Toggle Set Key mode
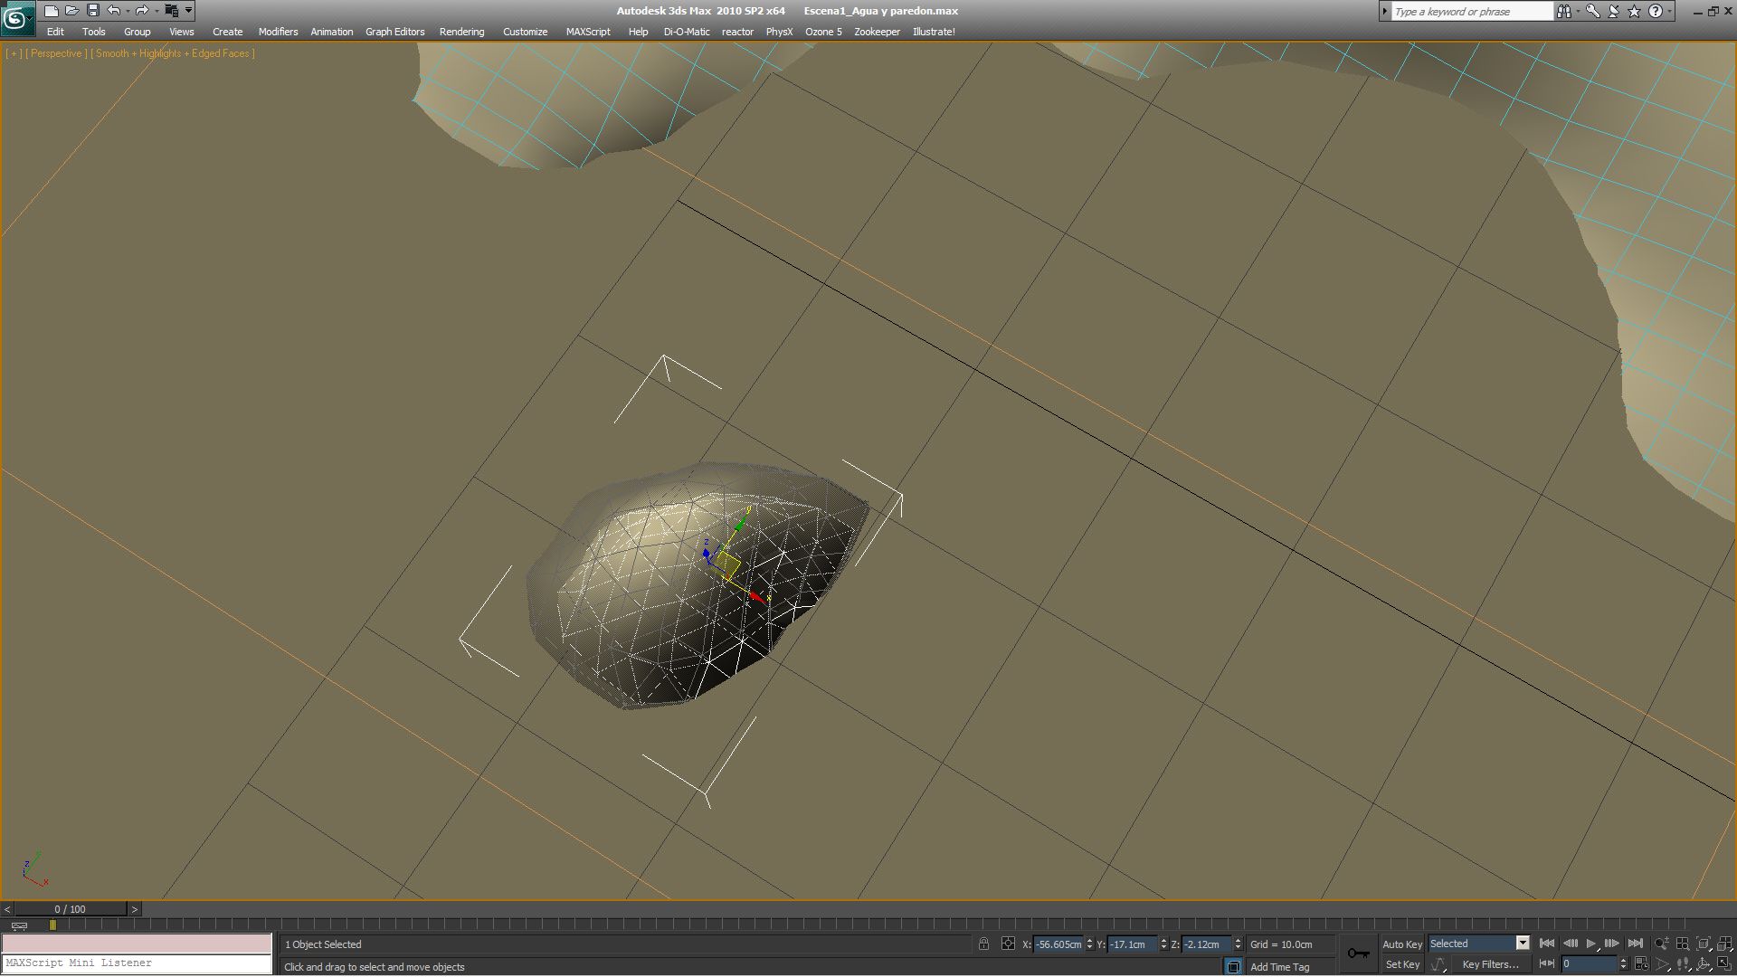The height and width of the screenshot is (977, 1737). (1402, 964)
